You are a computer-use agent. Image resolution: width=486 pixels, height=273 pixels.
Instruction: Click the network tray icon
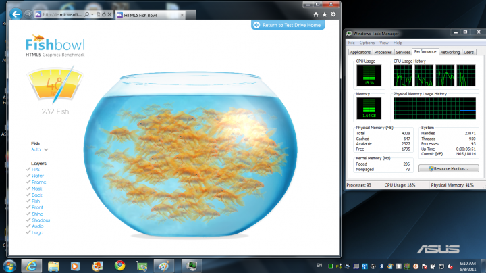pyautogui.click(x=441, y=266)
